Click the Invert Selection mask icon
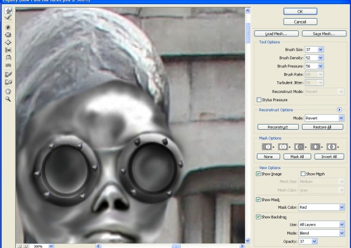Image resolution: width=351 pixels, height=248 pixels. pyautogui.click(x=332, y=147)
